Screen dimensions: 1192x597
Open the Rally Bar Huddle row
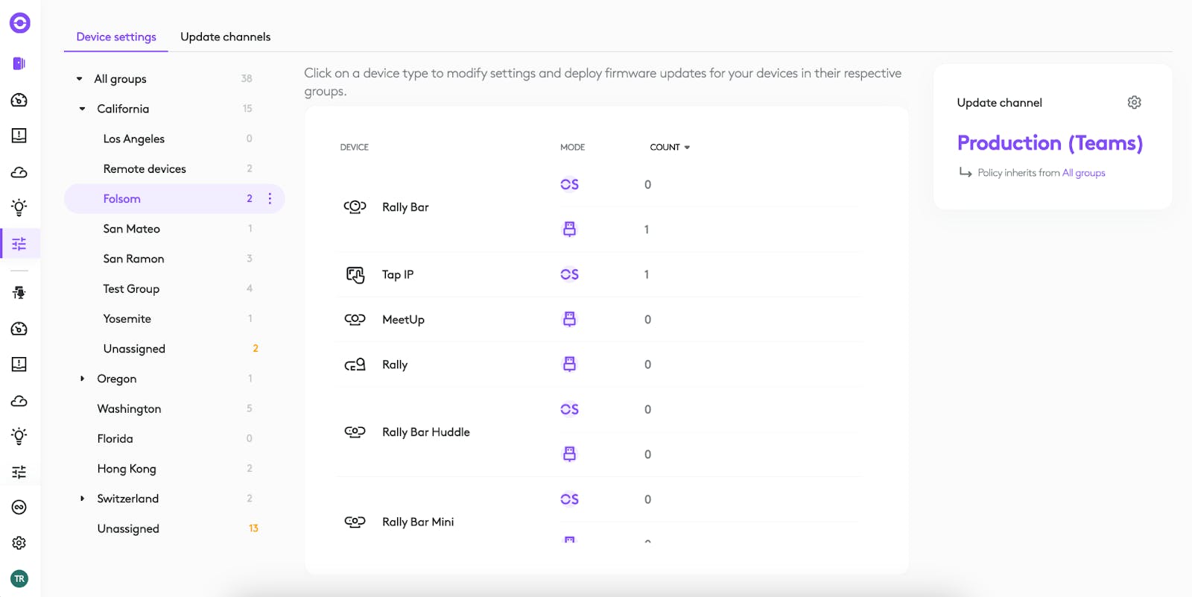pyautogui.click(x=425, y=432)
